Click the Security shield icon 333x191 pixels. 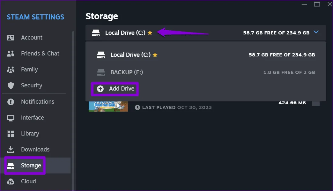pos(11,85)
